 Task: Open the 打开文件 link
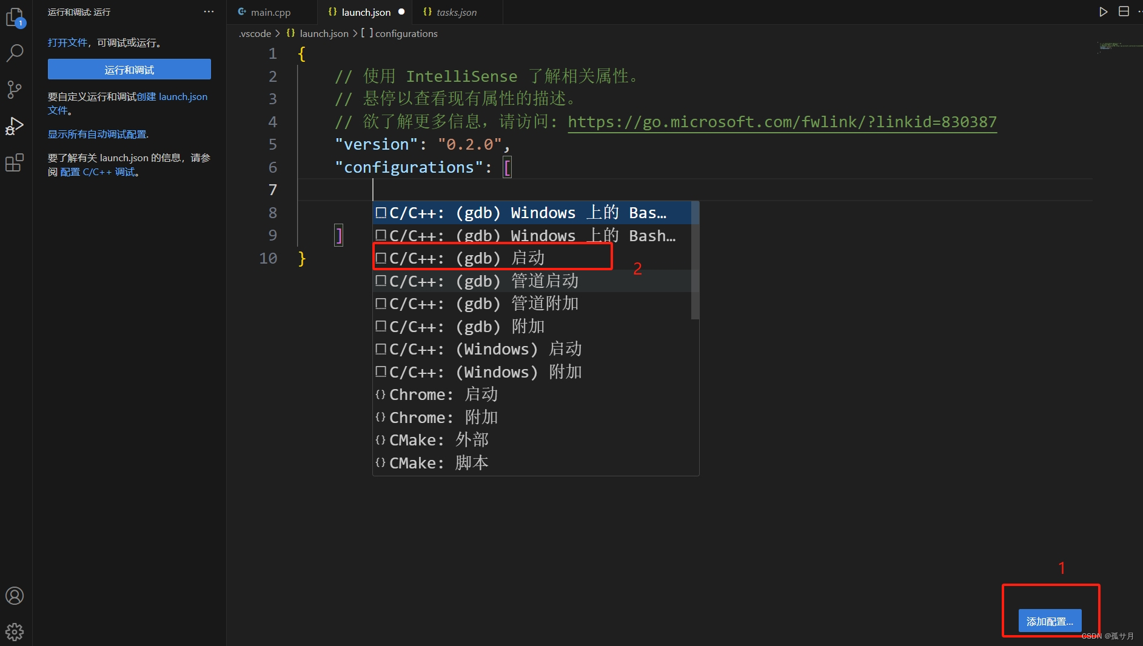(68, 42)
